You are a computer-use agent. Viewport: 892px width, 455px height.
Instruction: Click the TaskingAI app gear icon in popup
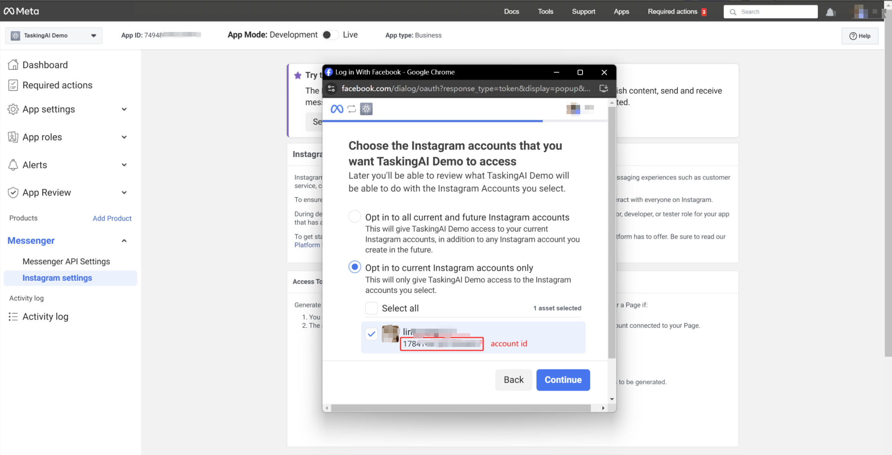click(x=366, y=109)
